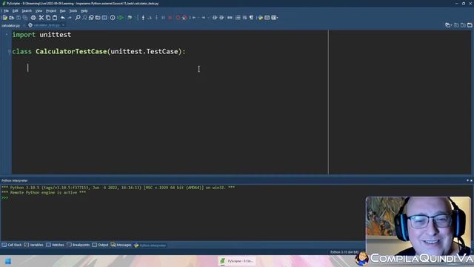Close the calculator_tests.py tab
This screenshot has height=267, width=474.
tap(63, 25)
